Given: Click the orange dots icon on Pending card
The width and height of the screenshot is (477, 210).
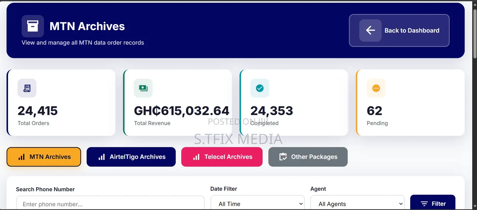Looking at the screenshot, I should (x=376, y=88).
